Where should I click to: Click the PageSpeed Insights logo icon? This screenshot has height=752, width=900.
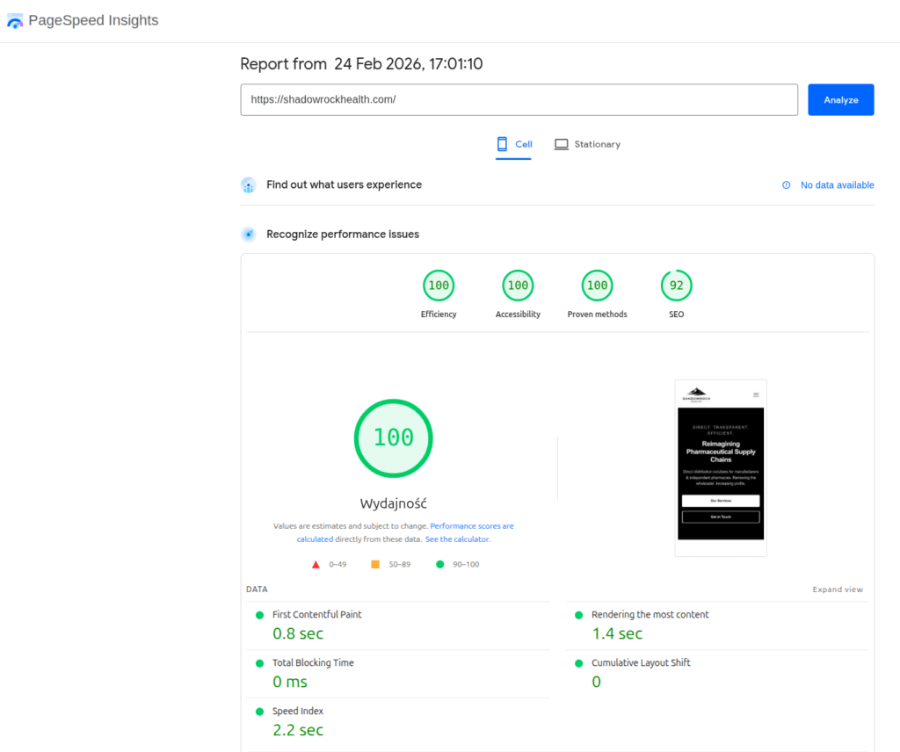(x=15, y=21)
